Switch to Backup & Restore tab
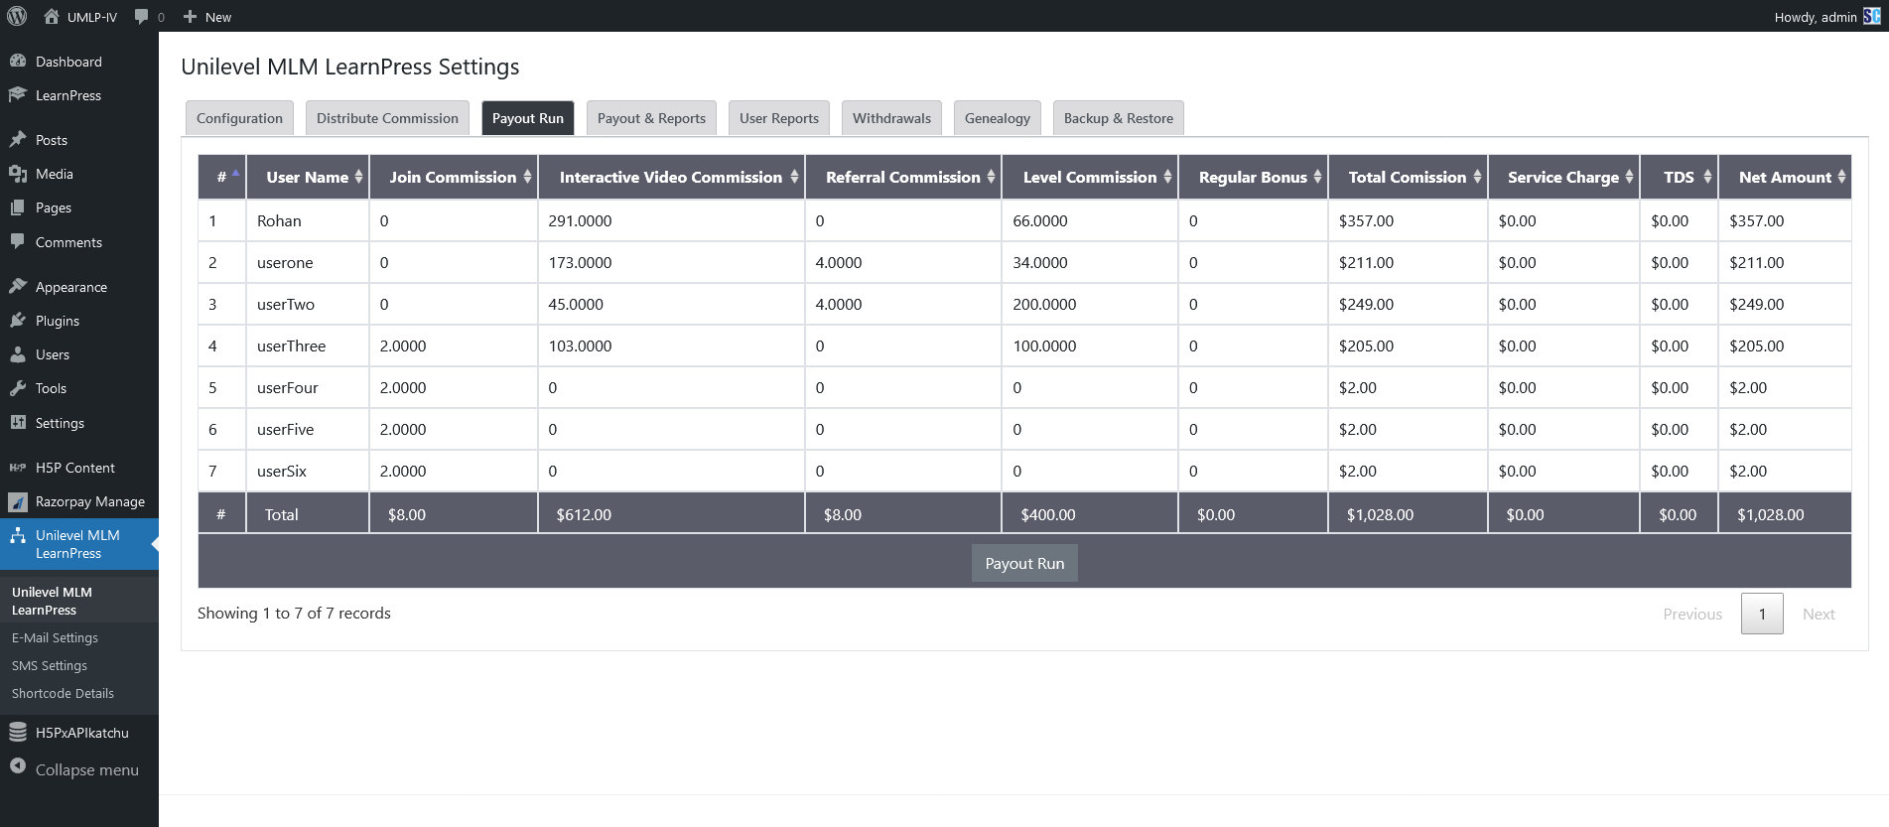 [1119, 117]
